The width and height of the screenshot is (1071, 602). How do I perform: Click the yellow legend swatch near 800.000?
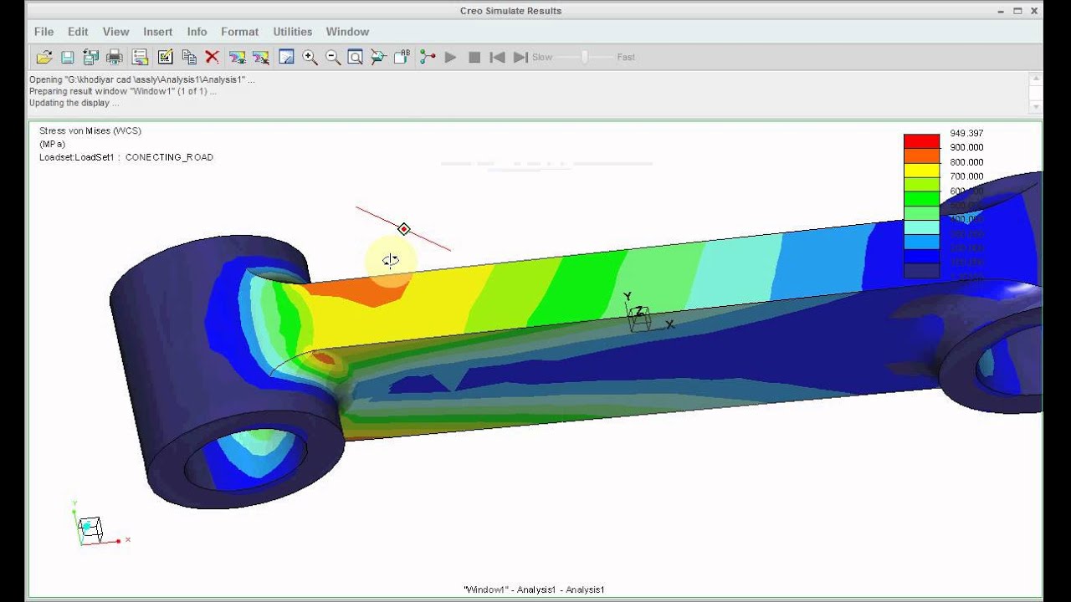point(921,170)
